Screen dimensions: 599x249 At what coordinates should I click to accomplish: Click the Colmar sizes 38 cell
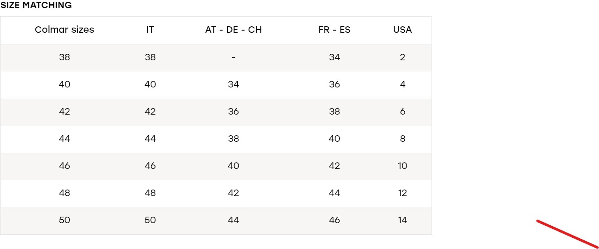pyautogui.click(x=65, y=57)
